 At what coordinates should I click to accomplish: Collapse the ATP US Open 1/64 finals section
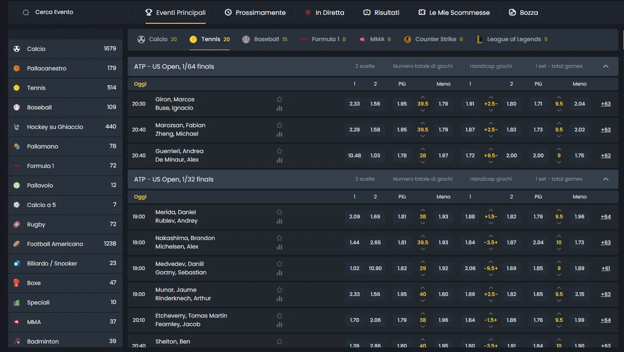[605, 67]
